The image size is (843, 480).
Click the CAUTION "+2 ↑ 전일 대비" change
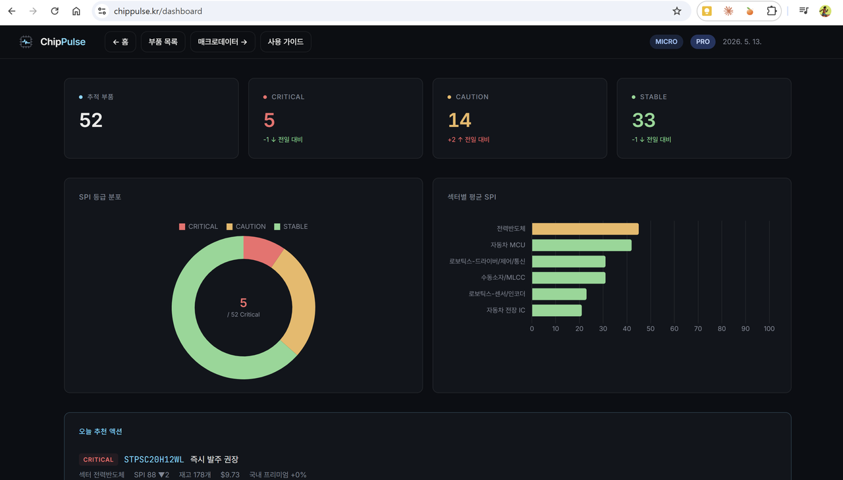tap(469, 140)
